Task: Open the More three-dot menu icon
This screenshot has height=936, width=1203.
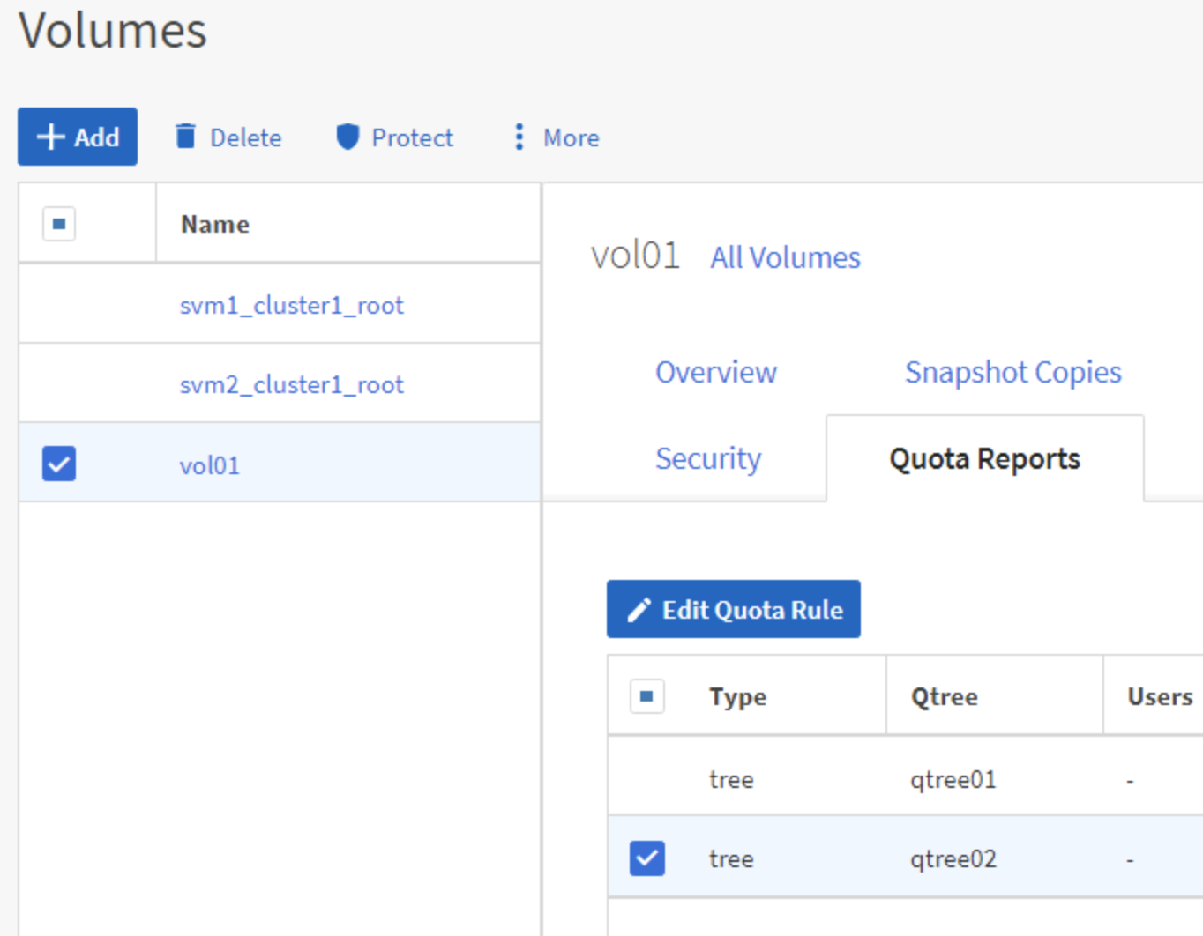Action: click(x=519, y=137)
